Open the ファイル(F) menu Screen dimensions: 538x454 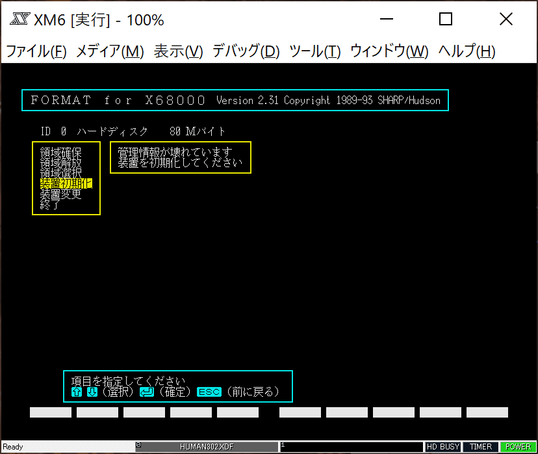(x=36, y=51)
